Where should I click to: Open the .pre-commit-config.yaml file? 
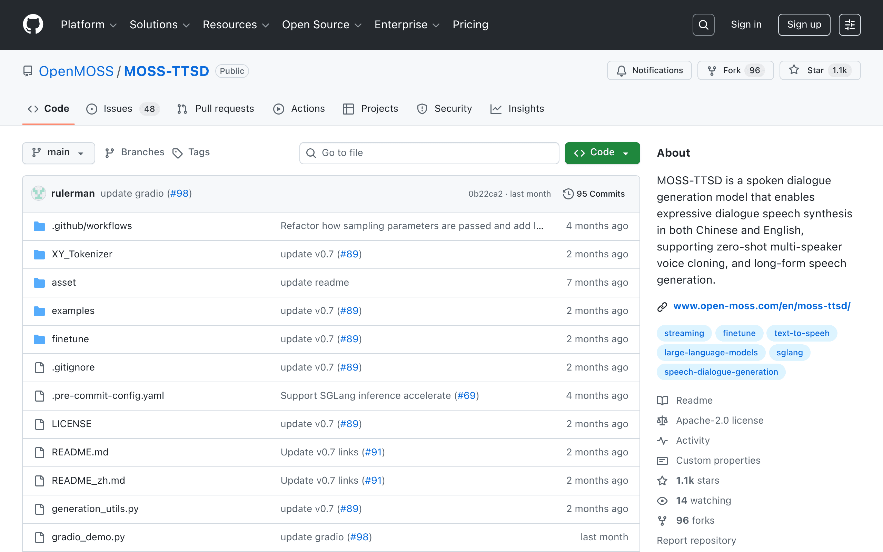coord(108,396)
